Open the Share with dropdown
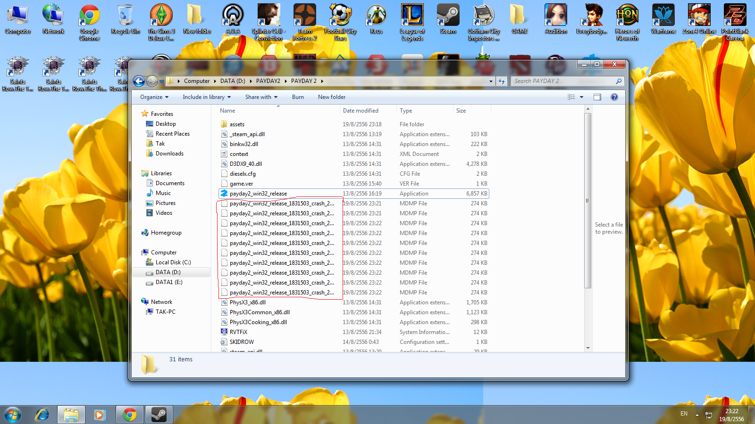Image resolution: width=755 pixels, height=424 pixels. point(261,97)
